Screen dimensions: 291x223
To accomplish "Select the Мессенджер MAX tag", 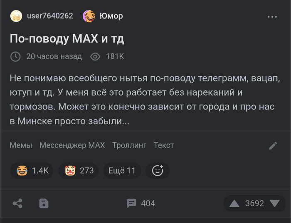I will click(x=72, y=145).
